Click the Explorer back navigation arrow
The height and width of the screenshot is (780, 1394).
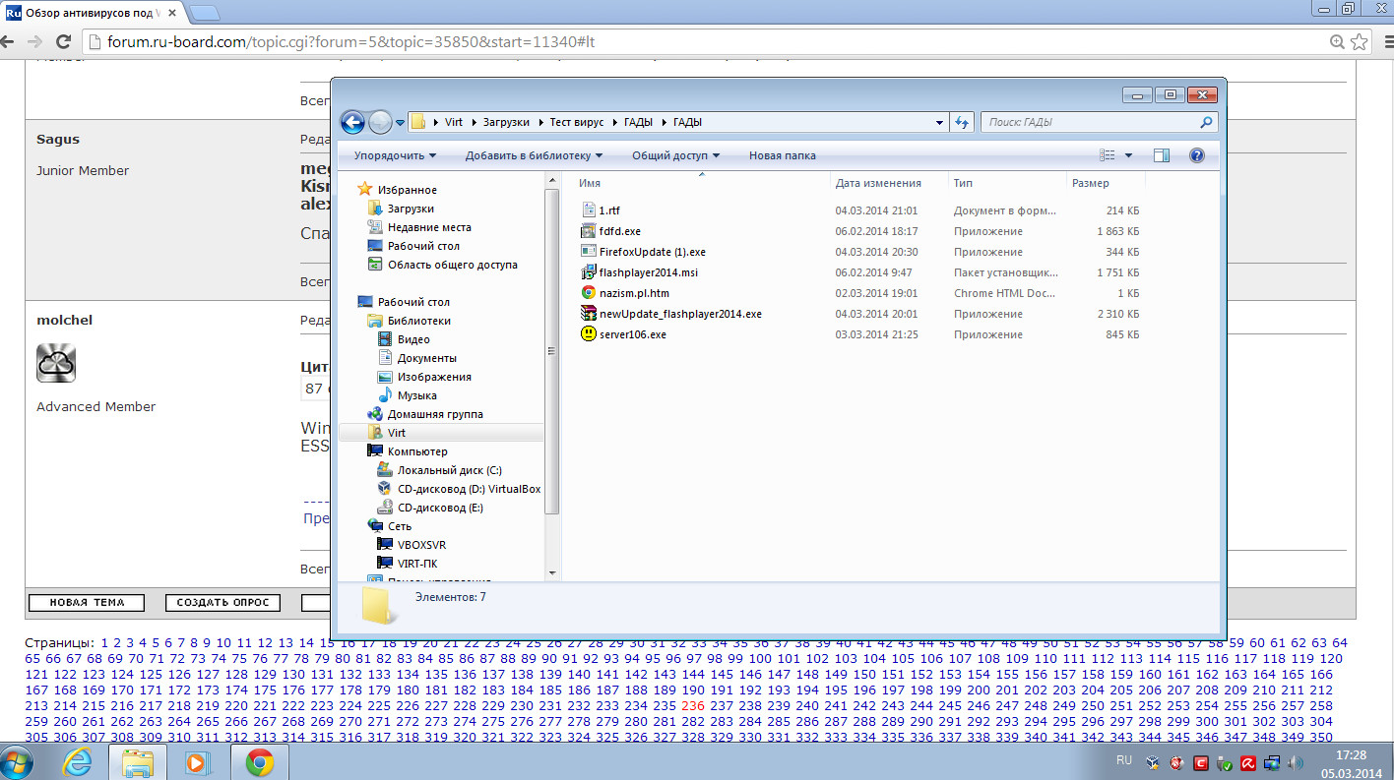point(352,122)
